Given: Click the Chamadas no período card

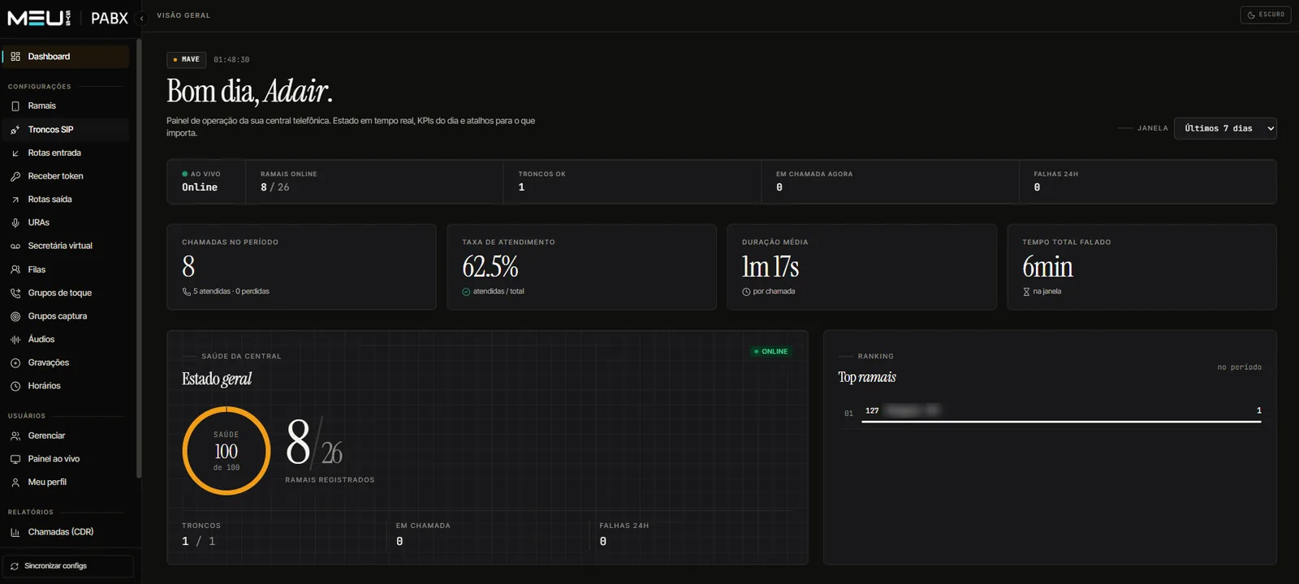Looking at the screenshot, I should (301, 267).
